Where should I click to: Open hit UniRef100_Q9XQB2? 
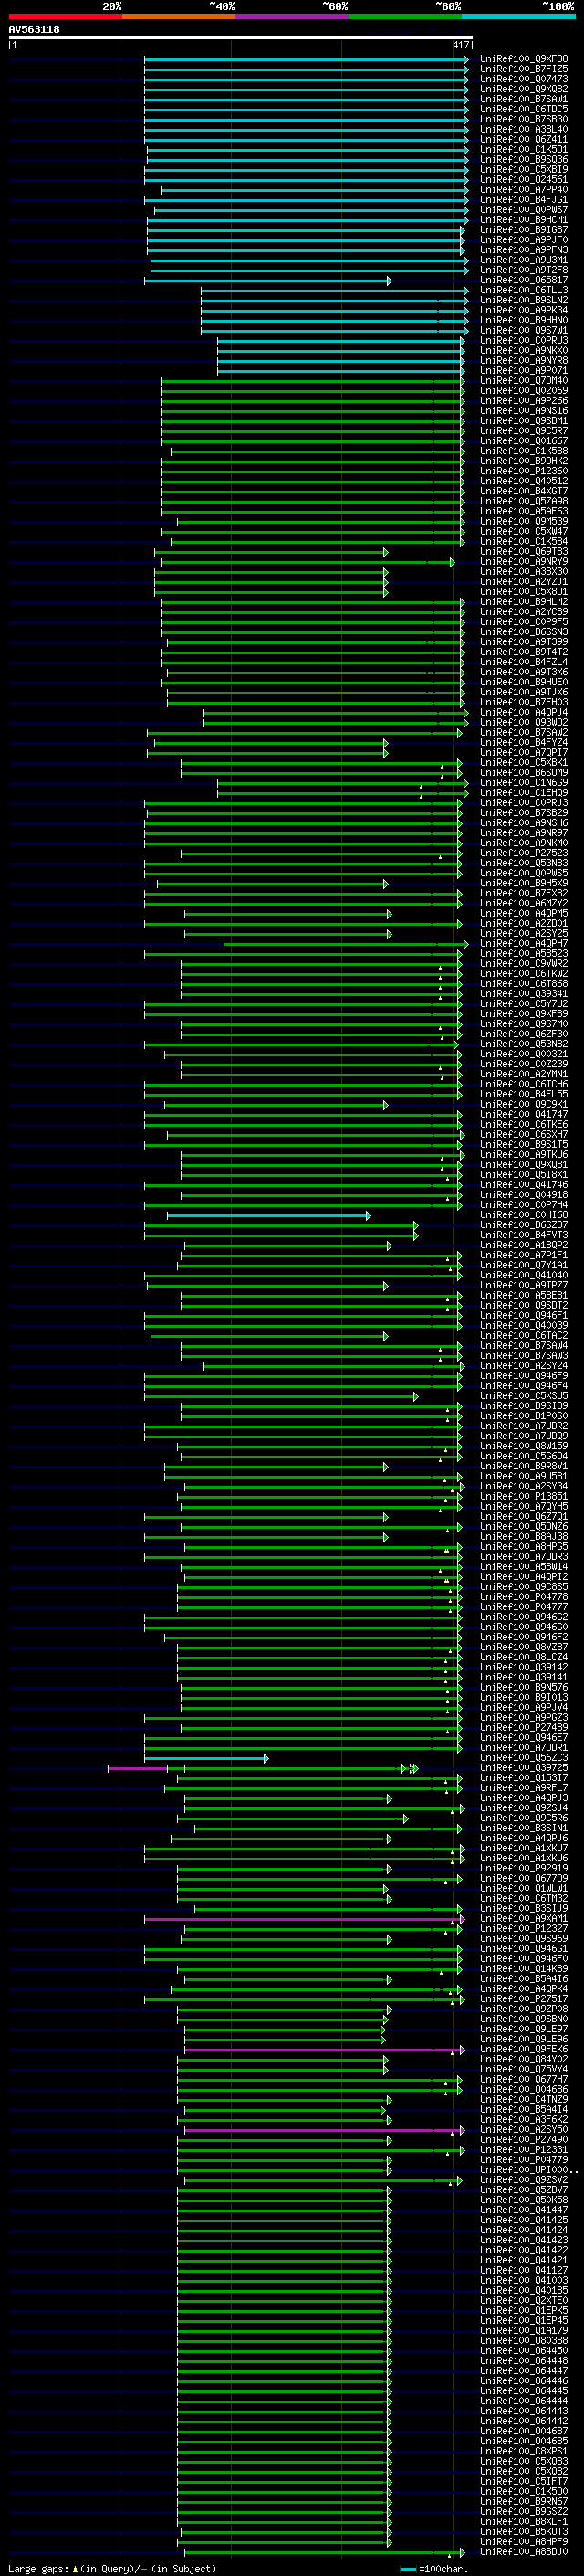point(523,89)
